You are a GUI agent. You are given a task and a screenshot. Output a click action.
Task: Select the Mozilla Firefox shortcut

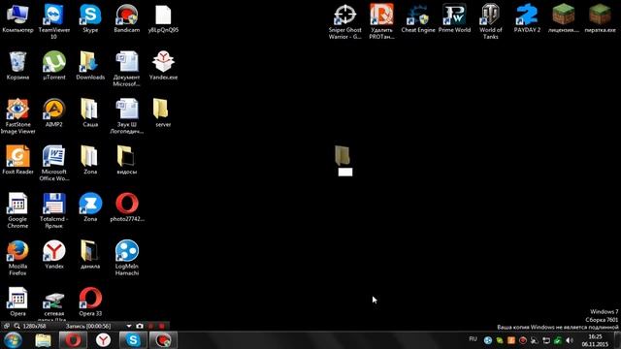(17, 258)
